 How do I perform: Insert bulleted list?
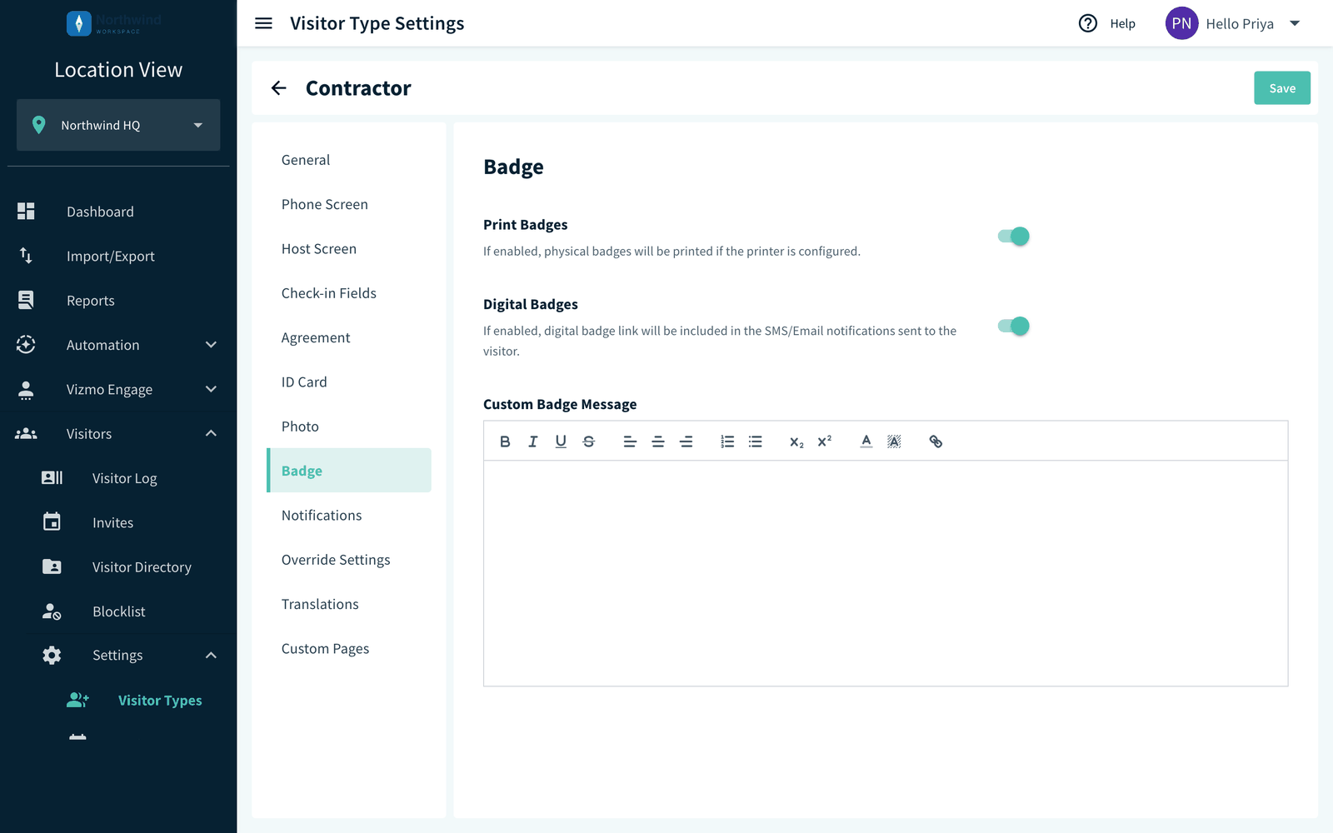pos(756,441)
